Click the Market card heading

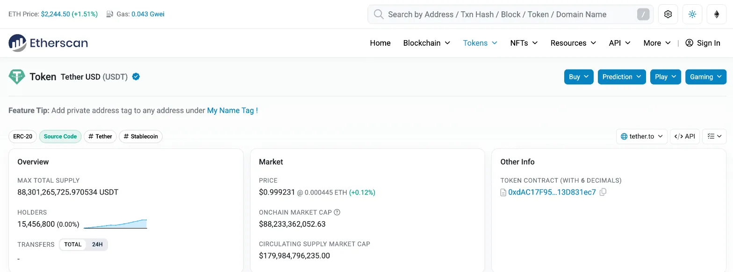tap(271, 162)
